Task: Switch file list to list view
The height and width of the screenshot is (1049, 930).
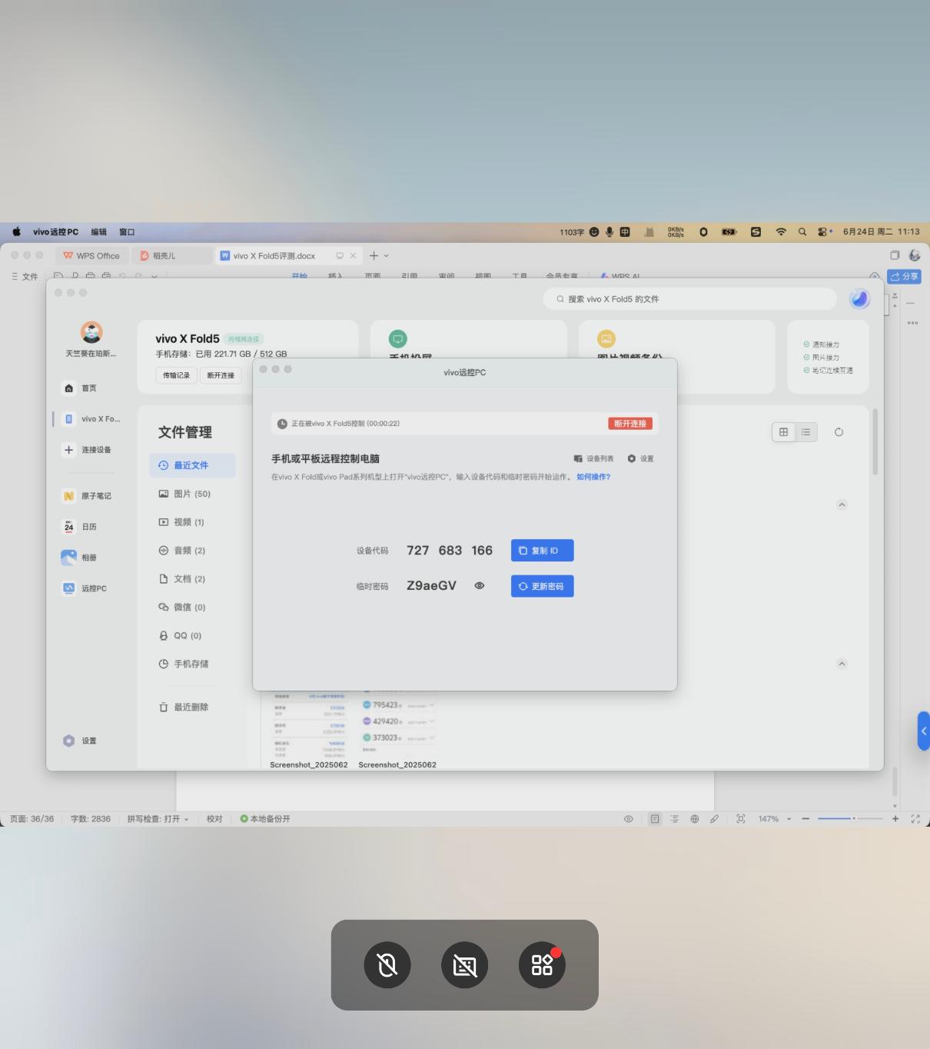Action: tap(805, 432)
